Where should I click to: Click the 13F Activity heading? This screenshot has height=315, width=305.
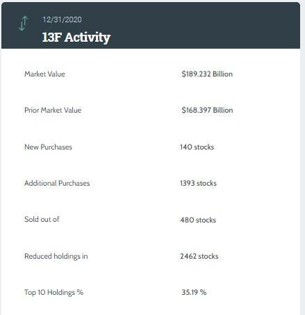tap(76, 38)
